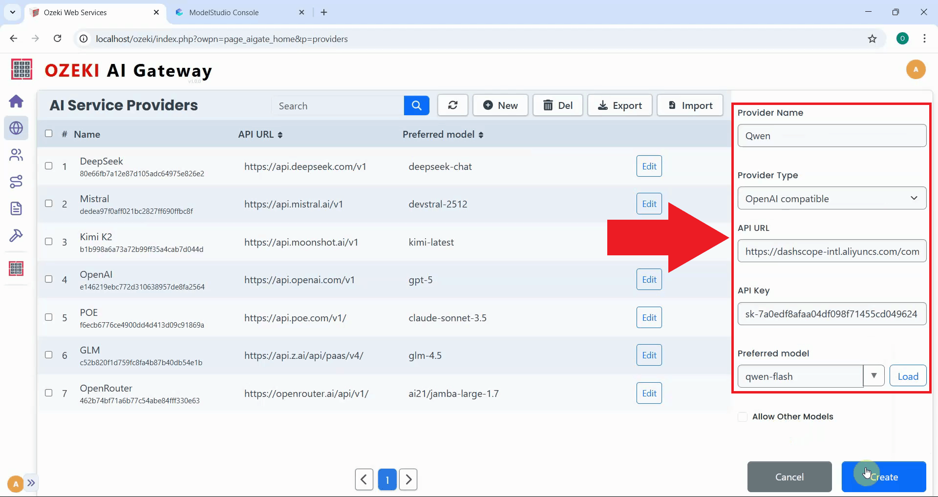Select the OpenAI row checkbox
938x497 pixels.
point(49,279)
